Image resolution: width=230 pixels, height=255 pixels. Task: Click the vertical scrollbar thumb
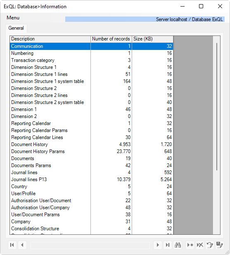[x=217, y=107]
